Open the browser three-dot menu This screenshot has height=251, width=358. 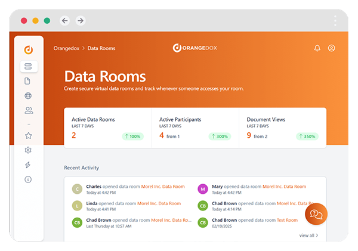click(x=335, y=21)
